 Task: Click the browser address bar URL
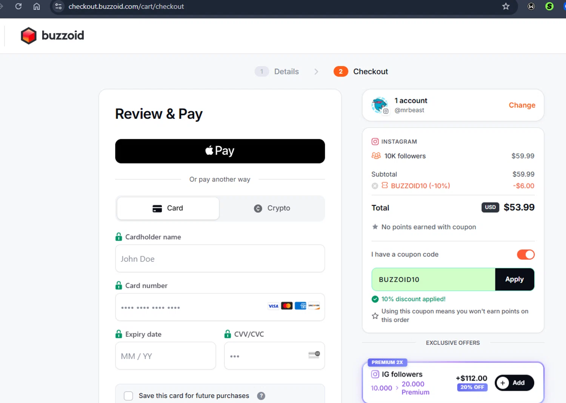tap(126, 6)
